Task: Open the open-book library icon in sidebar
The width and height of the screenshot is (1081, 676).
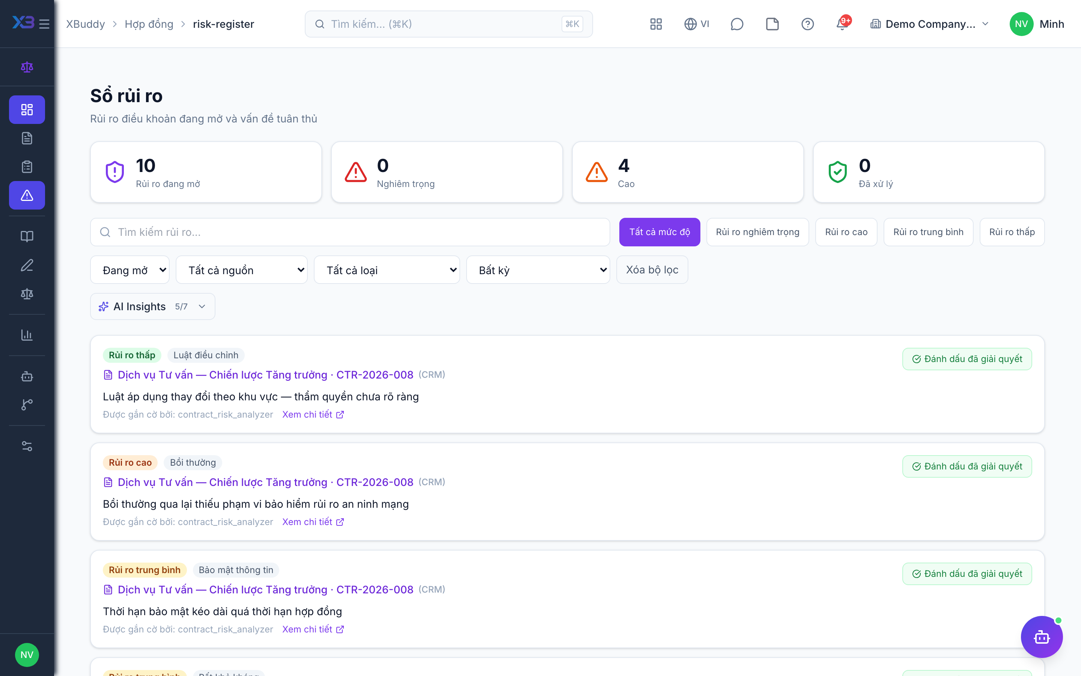Action: [27, 237]
